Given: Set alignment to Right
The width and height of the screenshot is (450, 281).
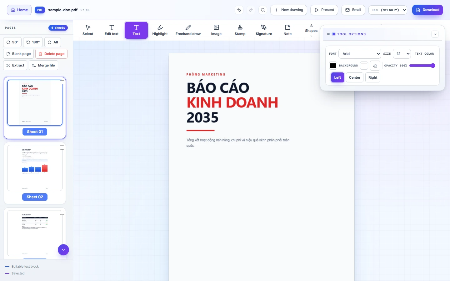Looking at the screenshot, I should tap(373, 77).
